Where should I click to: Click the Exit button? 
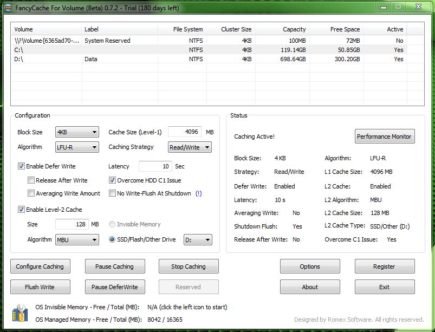(x=385, y=287)
